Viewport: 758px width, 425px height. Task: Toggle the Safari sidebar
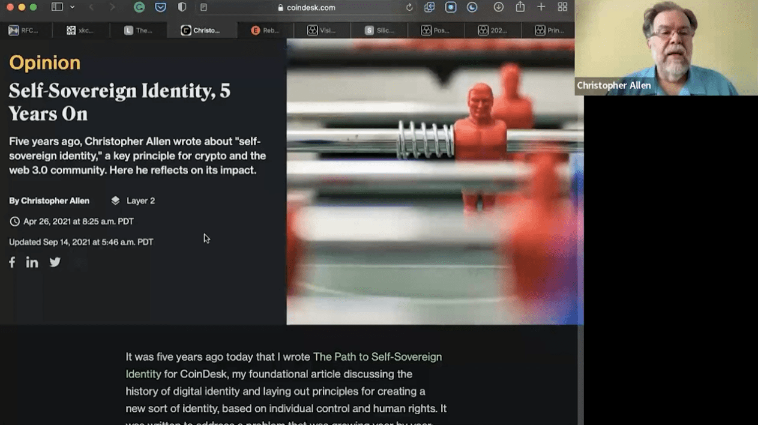coord(57,7)
